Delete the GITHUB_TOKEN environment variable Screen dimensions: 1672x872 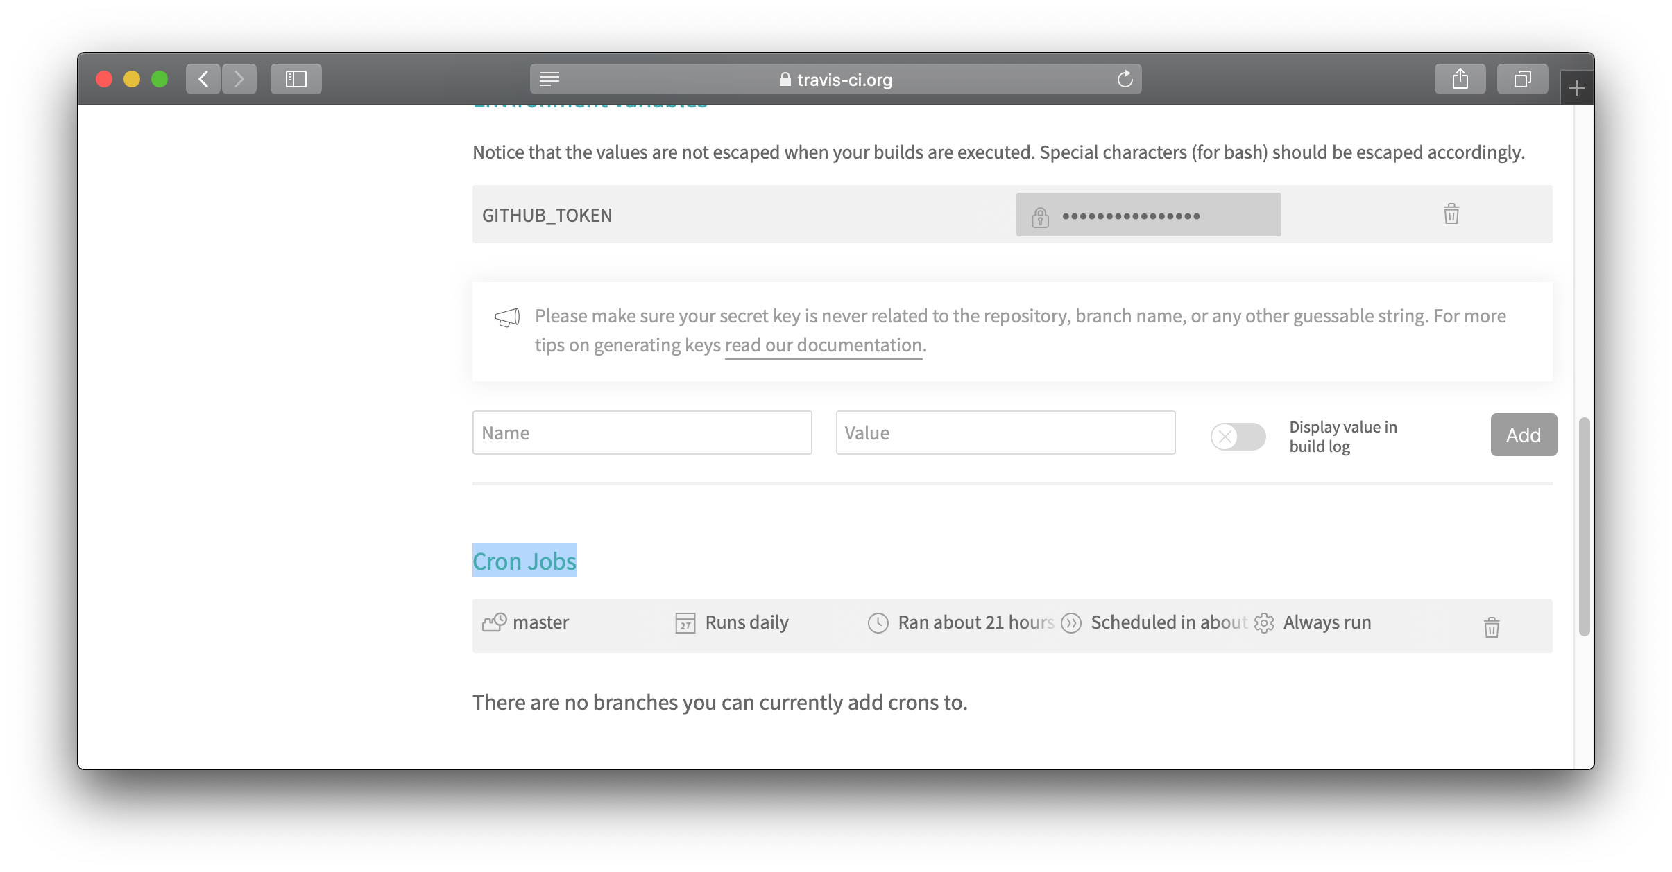[1451, 213]
